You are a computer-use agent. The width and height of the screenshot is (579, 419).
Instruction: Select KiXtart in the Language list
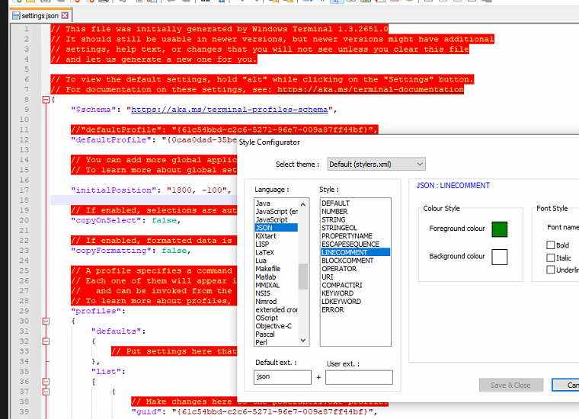coord(266,236)
